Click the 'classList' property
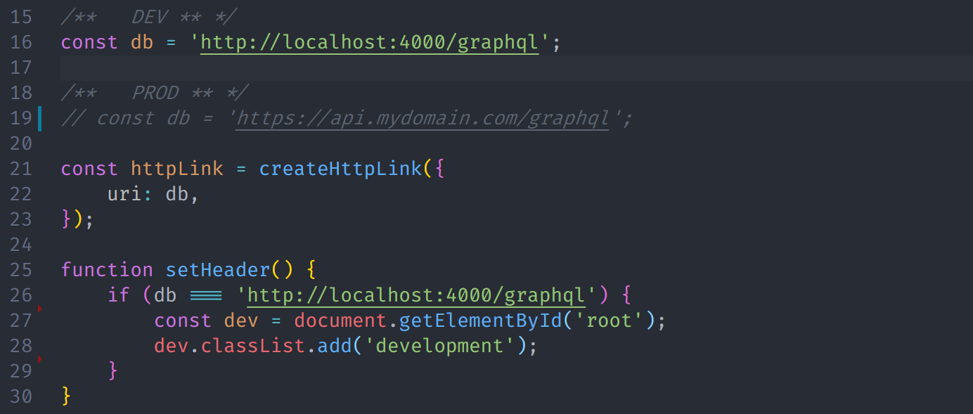This screenshot has height=414, width=973. 253,346
